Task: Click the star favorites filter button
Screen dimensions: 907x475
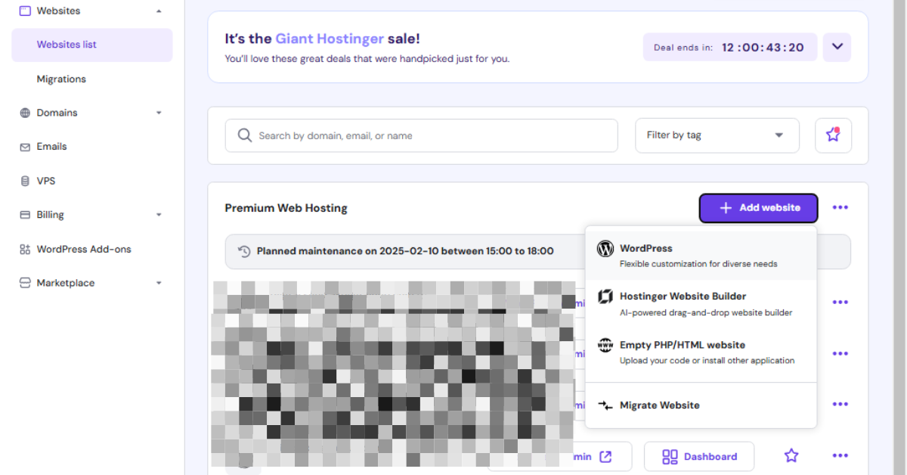Action: point(833,135)
